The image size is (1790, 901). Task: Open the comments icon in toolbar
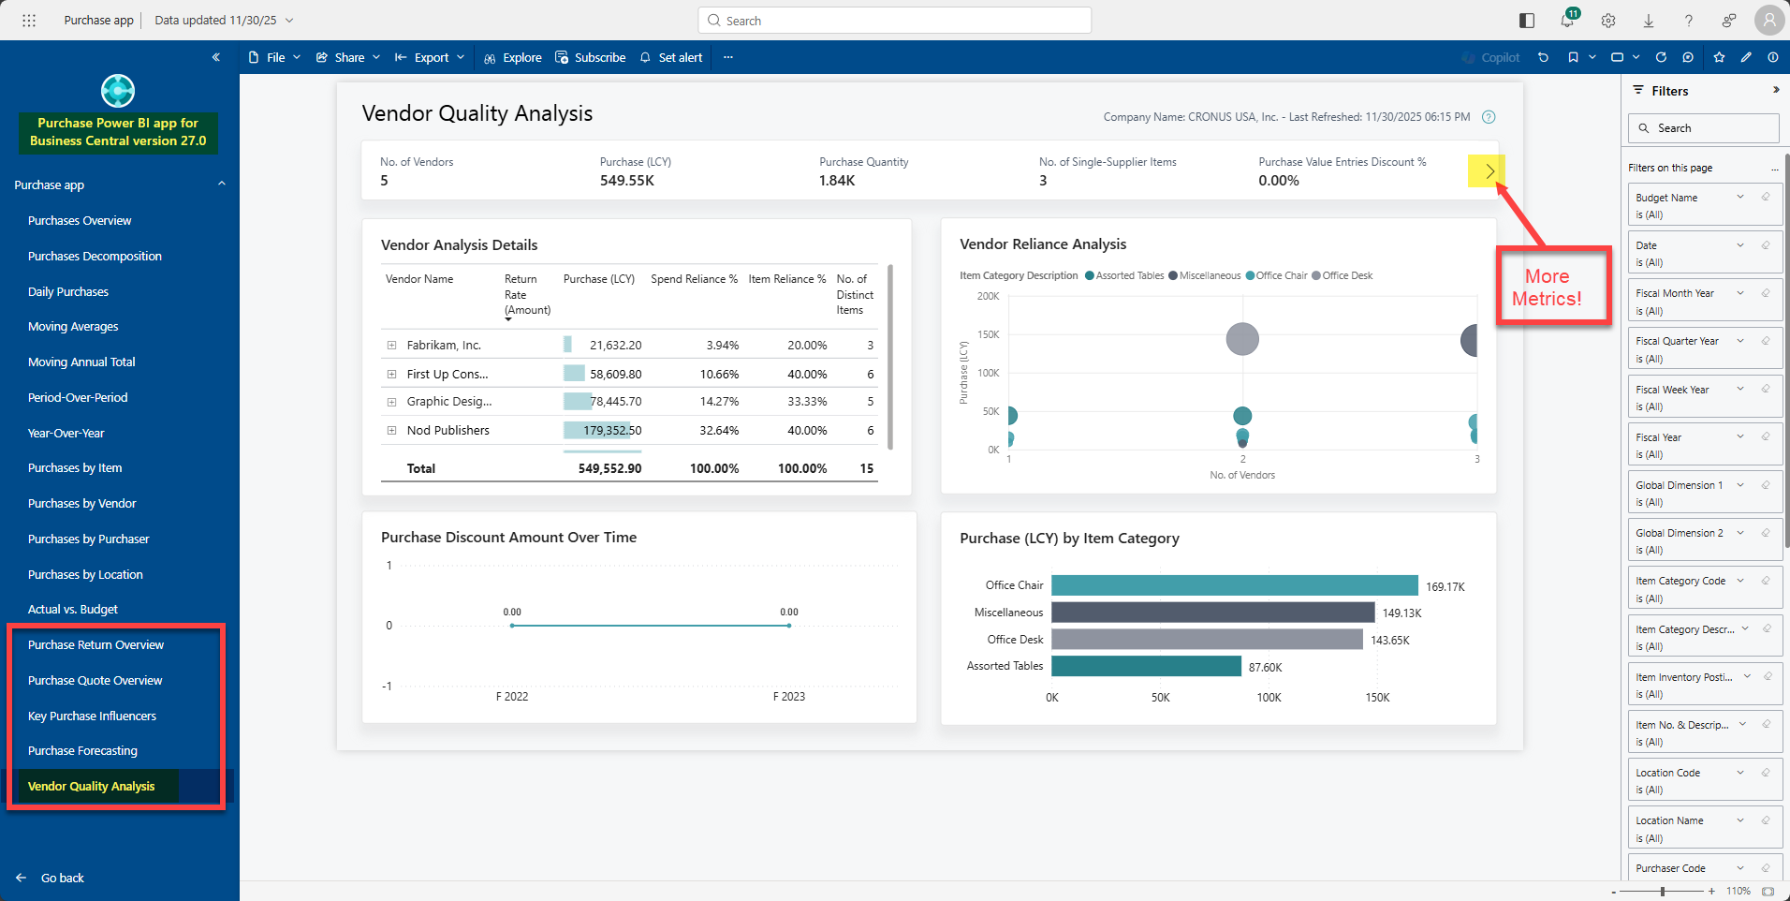tap(1688, 57)
